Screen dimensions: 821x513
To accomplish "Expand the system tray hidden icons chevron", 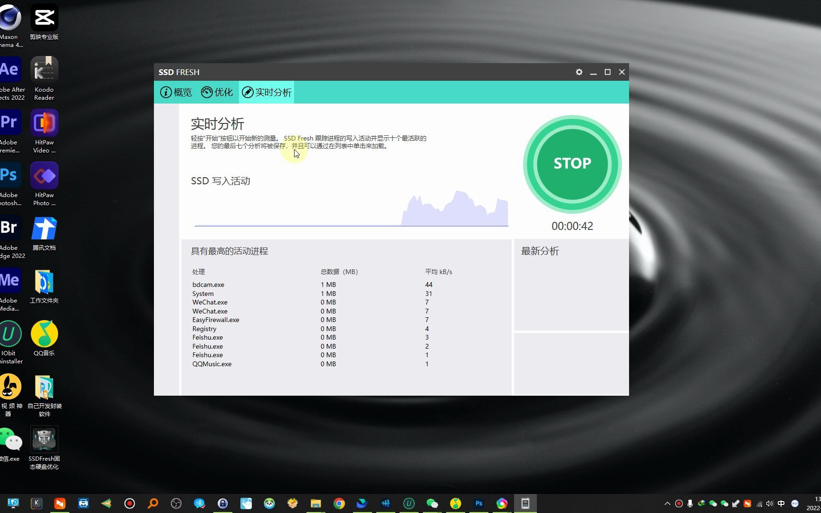I will tap(667, 503).
